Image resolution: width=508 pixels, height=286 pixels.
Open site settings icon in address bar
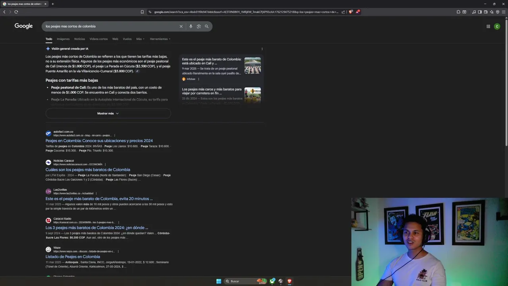point(150,12)
